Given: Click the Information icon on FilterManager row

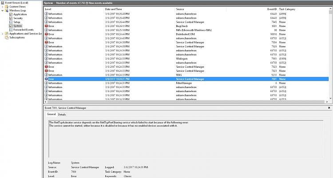Looking at the screenshot, I should tap(46, 83).
